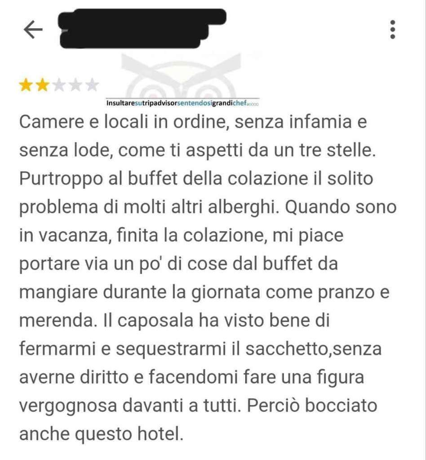The height and width of the screenshot is (460, 426).
Task: Click the final line 'anche questo hotel.'
Action: pyautogui.click(x=101, y=434)
